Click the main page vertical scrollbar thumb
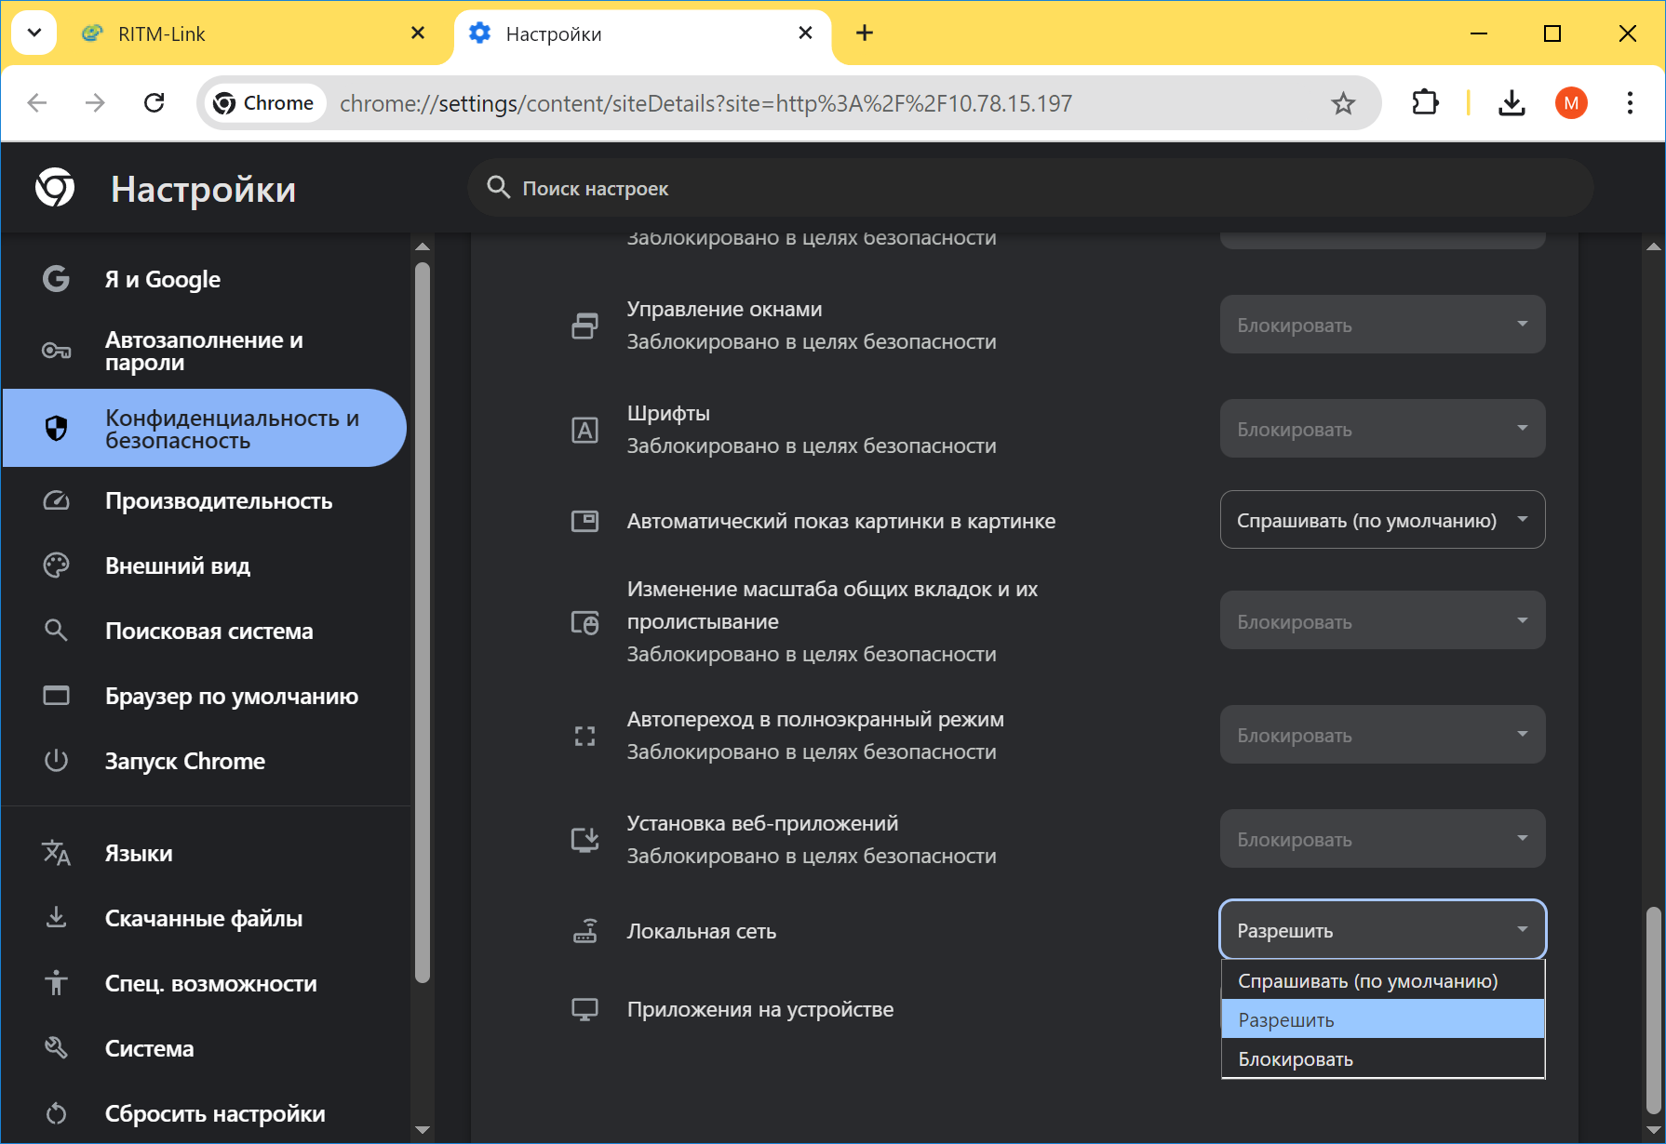 (1653, 1009)
